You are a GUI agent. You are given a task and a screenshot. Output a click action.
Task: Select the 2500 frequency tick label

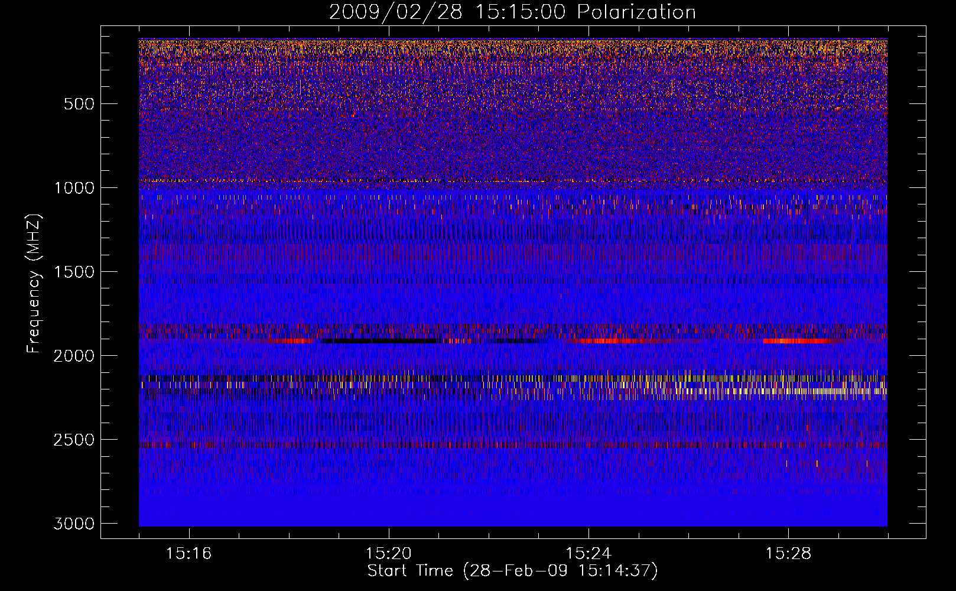74,440
